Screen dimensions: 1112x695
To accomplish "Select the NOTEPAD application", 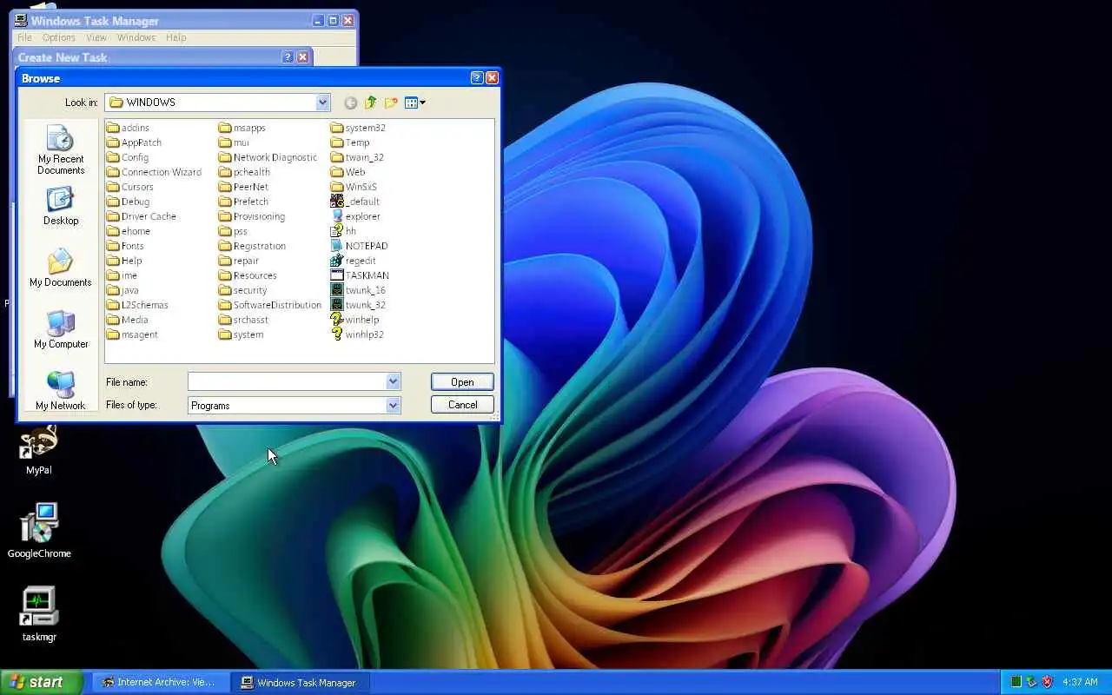I will coord(359,246).
